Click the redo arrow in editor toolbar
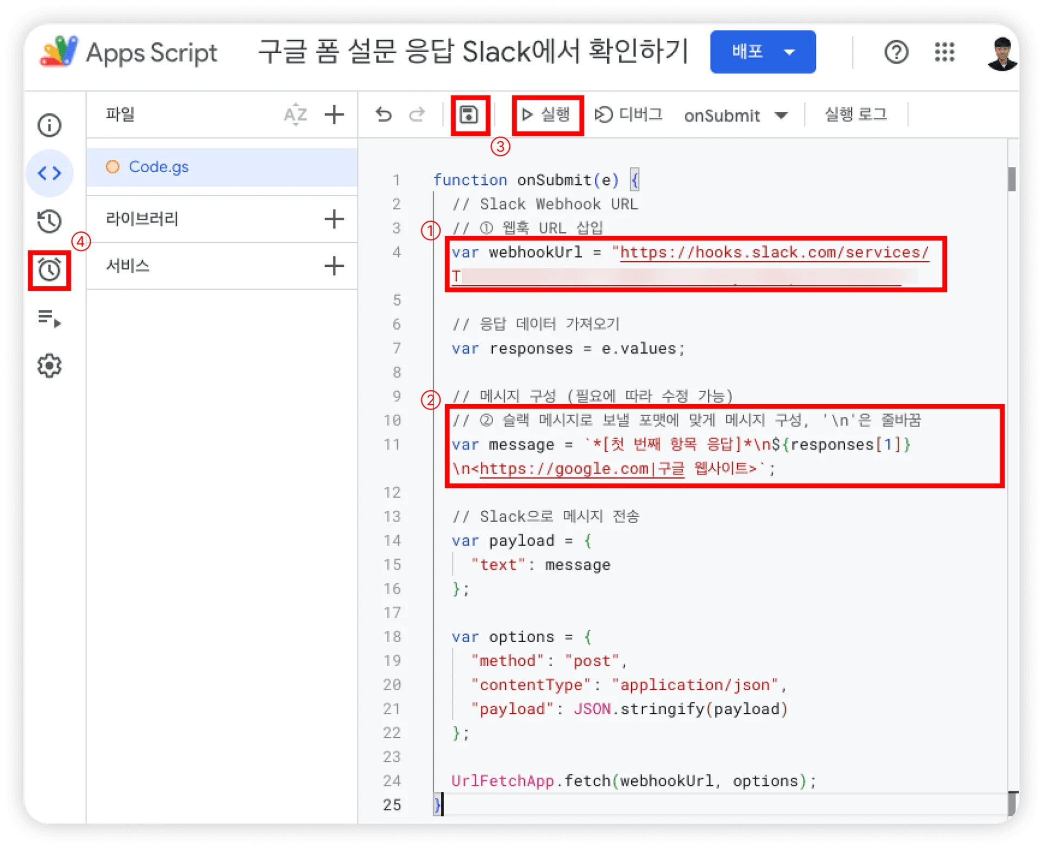 click(417, 115)
